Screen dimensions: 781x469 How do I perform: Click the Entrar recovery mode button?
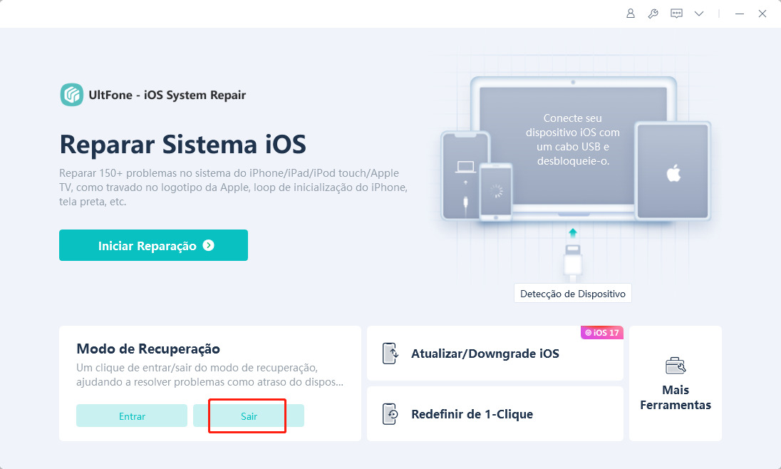pos(132,416)
